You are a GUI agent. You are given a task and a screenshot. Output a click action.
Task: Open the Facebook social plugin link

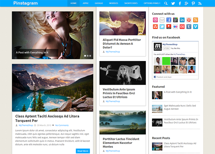click(164, 77)
